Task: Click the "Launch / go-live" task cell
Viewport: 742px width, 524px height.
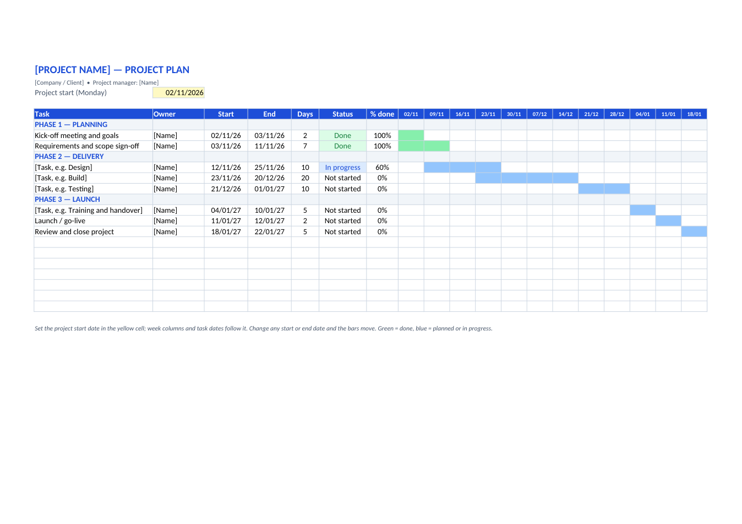Action: tap(93, 221)
